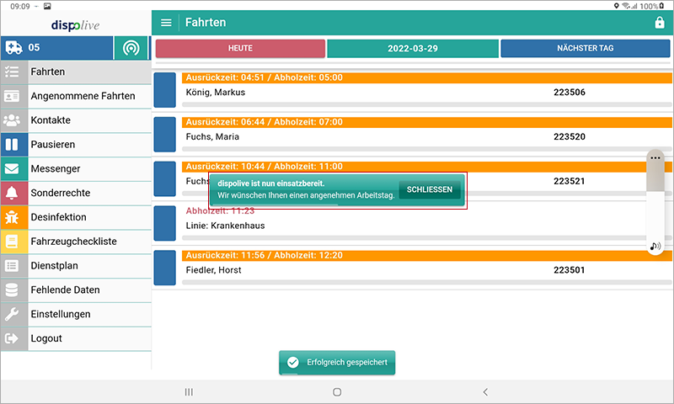Tap the sound note icon under the slider

pos(655,247)
